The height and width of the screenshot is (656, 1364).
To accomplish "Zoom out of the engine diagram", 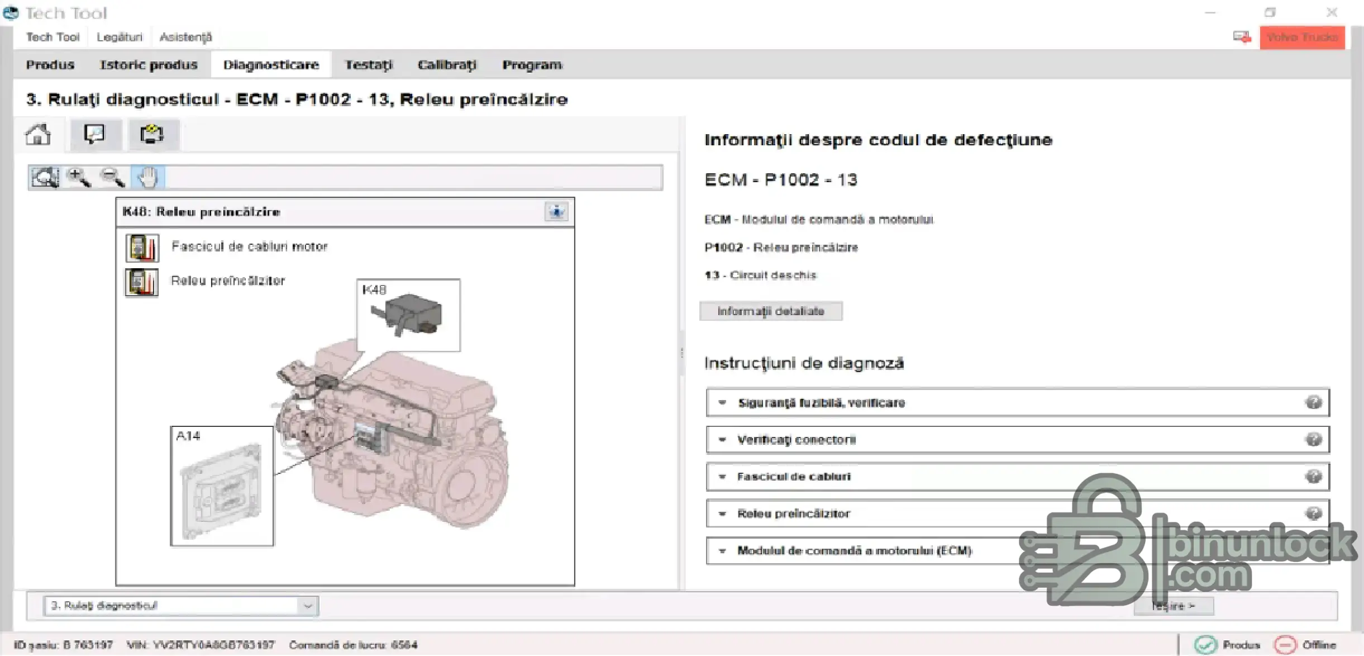I will (112, 178).
